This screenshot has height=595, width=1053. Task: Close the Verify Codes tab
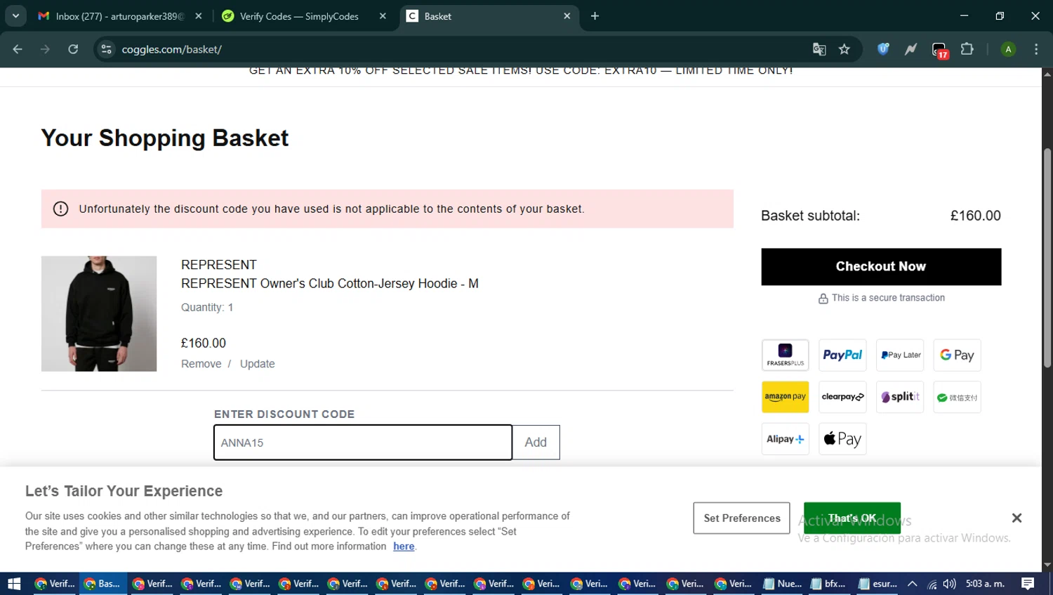(x=383, y=16)
